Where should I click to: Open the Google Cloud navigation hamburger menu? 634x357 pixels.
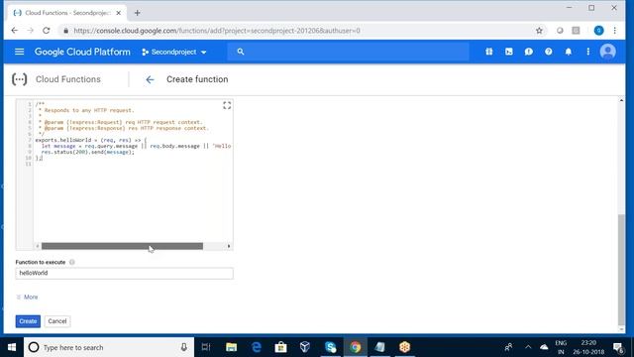(19, 52)
